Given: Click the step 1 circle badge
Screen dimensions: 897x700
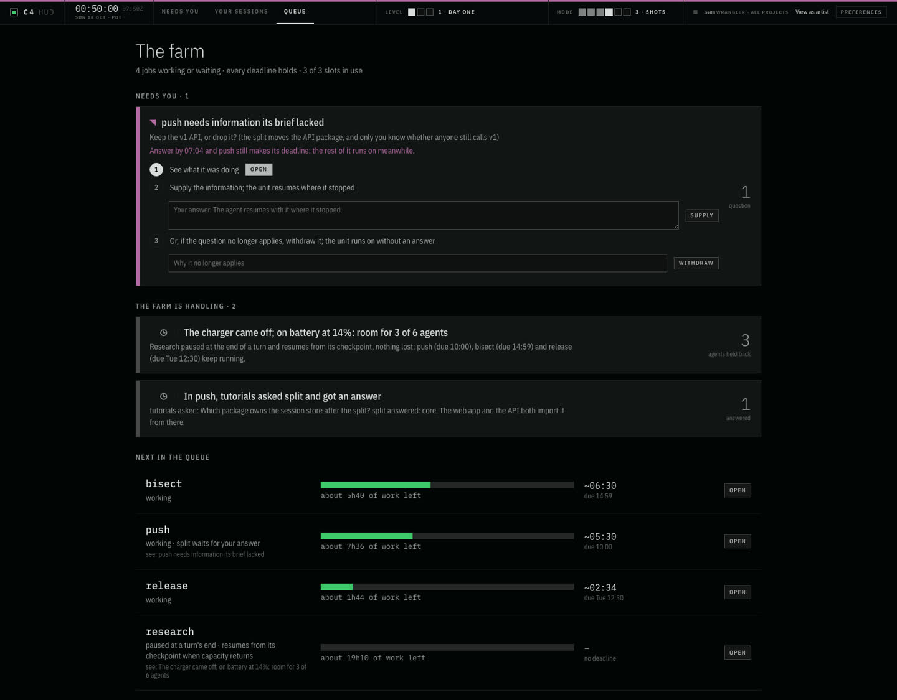Looking at the screenshot, I should pyautogui.click(x=156, y=169).
